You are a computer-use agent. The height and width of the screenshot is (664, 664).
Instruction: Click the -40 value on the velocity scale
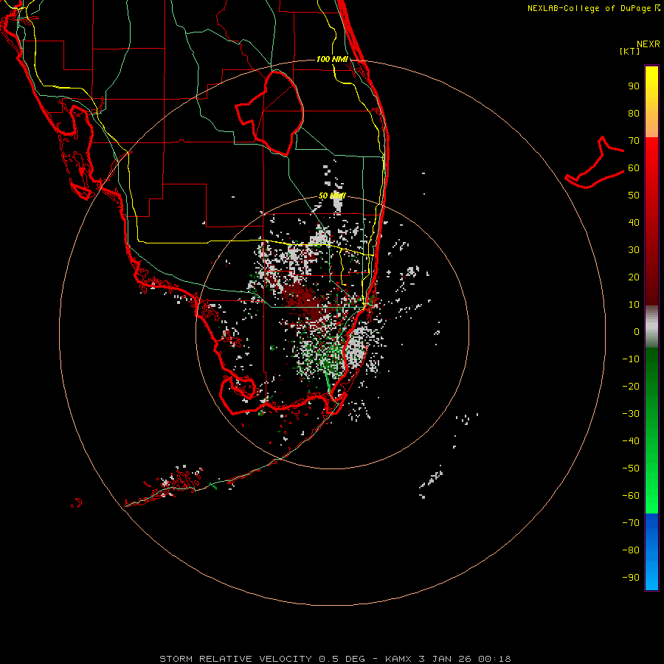631,441
